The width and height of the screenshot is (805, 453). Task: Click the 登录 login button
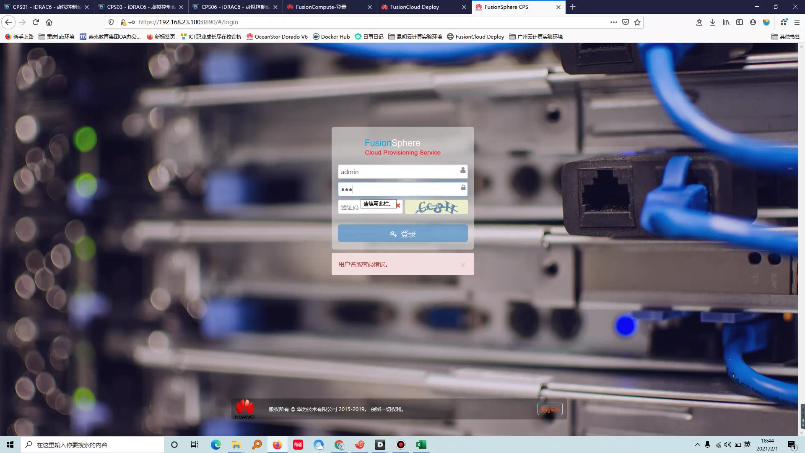click(x=402, y=233)
